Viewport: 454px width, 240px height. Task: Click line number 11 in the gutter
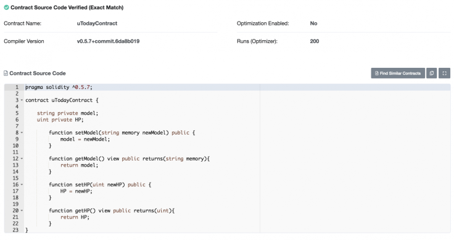(15, 152)
